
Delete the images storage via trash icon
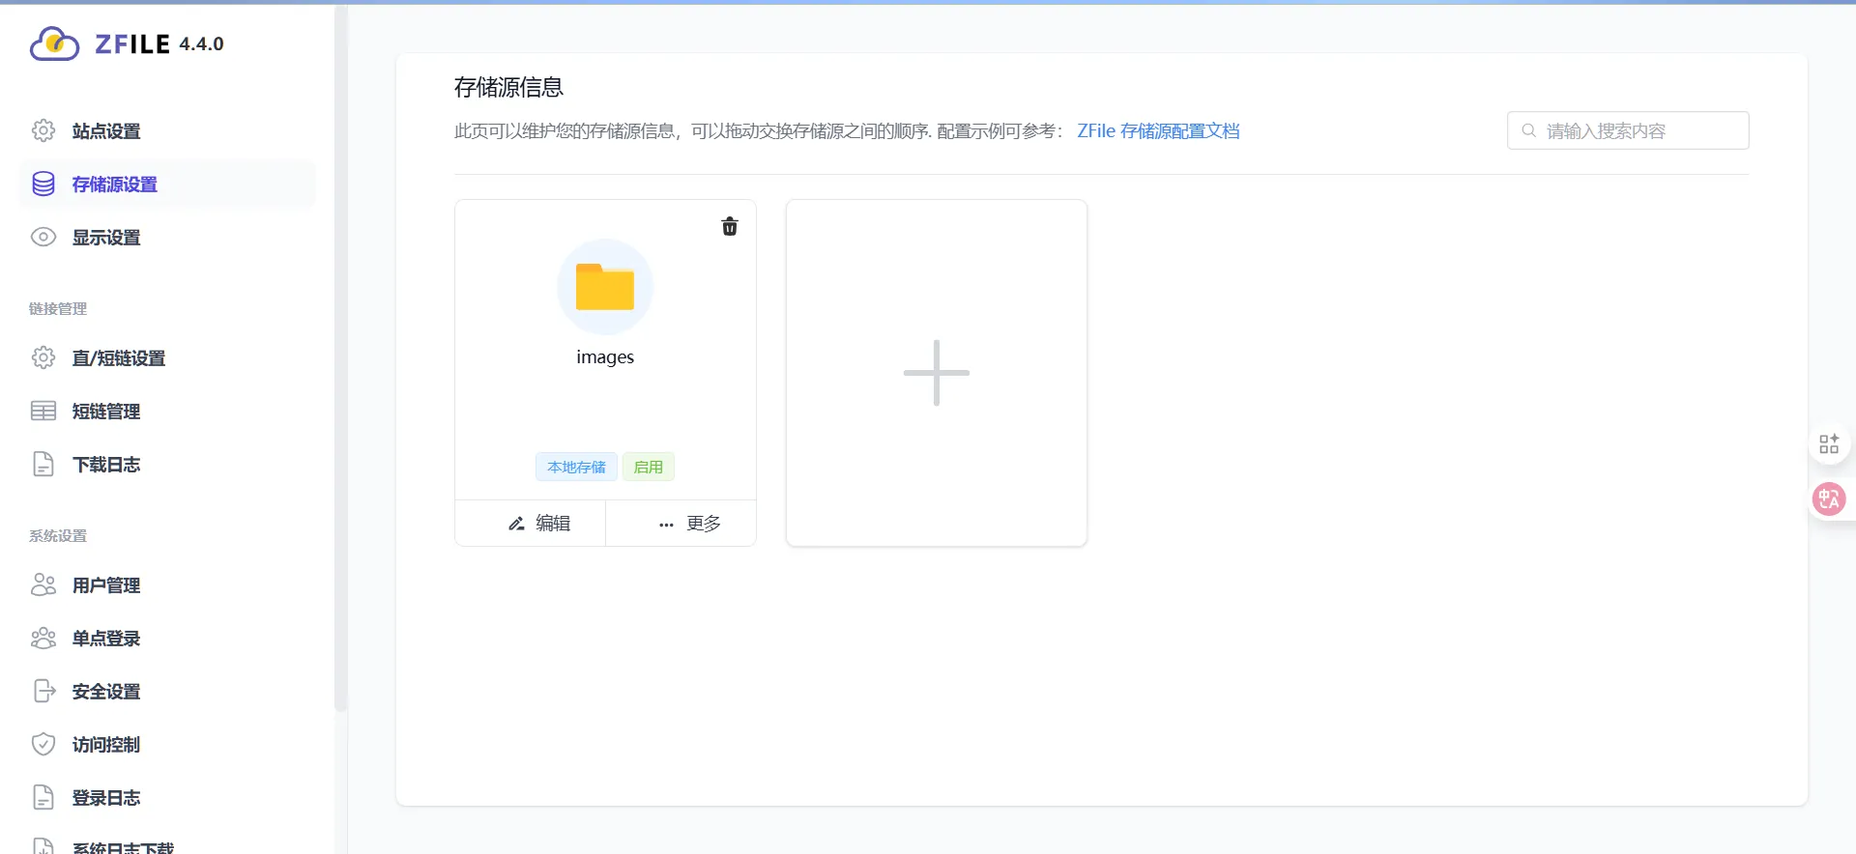point(730,226)
